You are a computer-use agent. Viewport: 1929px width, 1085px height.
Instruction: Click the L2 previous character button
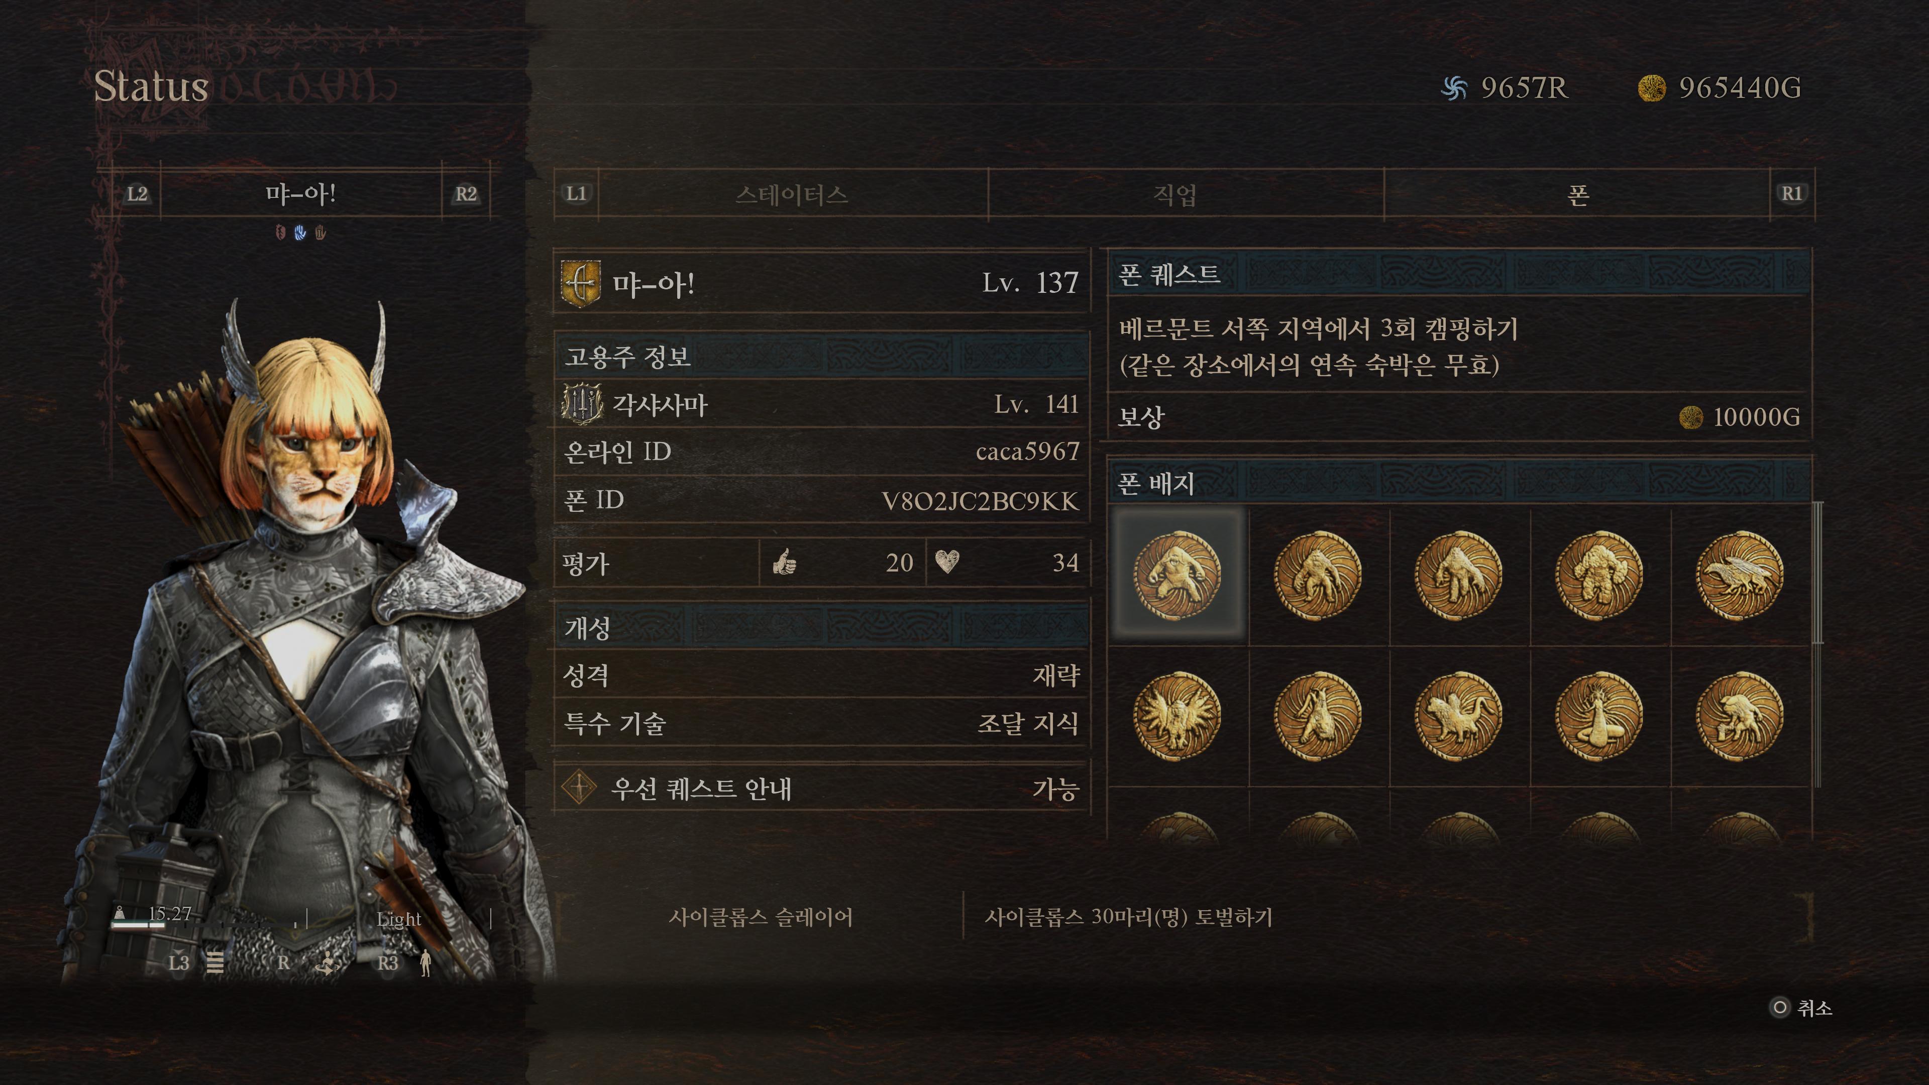pos(137,194)
